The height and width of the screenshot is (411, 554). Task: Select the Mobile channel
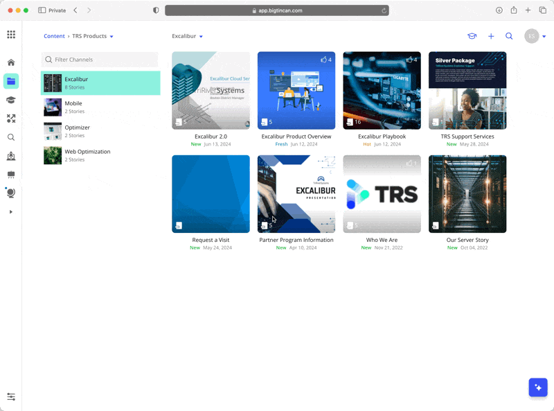coord(100,107)
